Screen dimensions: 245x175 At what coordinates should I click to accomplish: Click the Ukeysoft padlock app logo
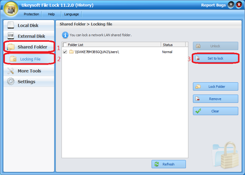(x=11, y=9)
